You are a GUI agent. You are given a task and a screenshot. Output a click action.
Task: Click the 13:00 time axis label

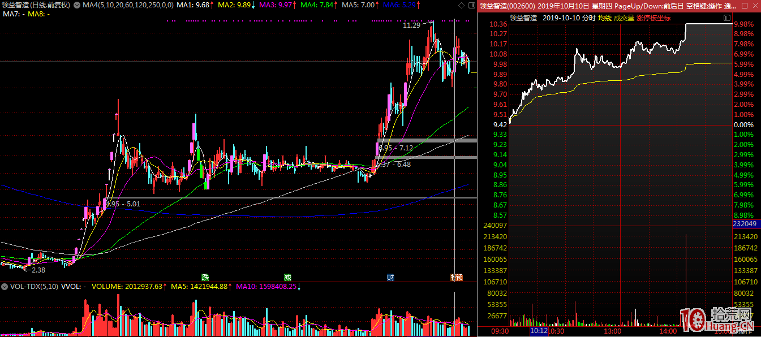pyautogui.click(x=612, y=331)
